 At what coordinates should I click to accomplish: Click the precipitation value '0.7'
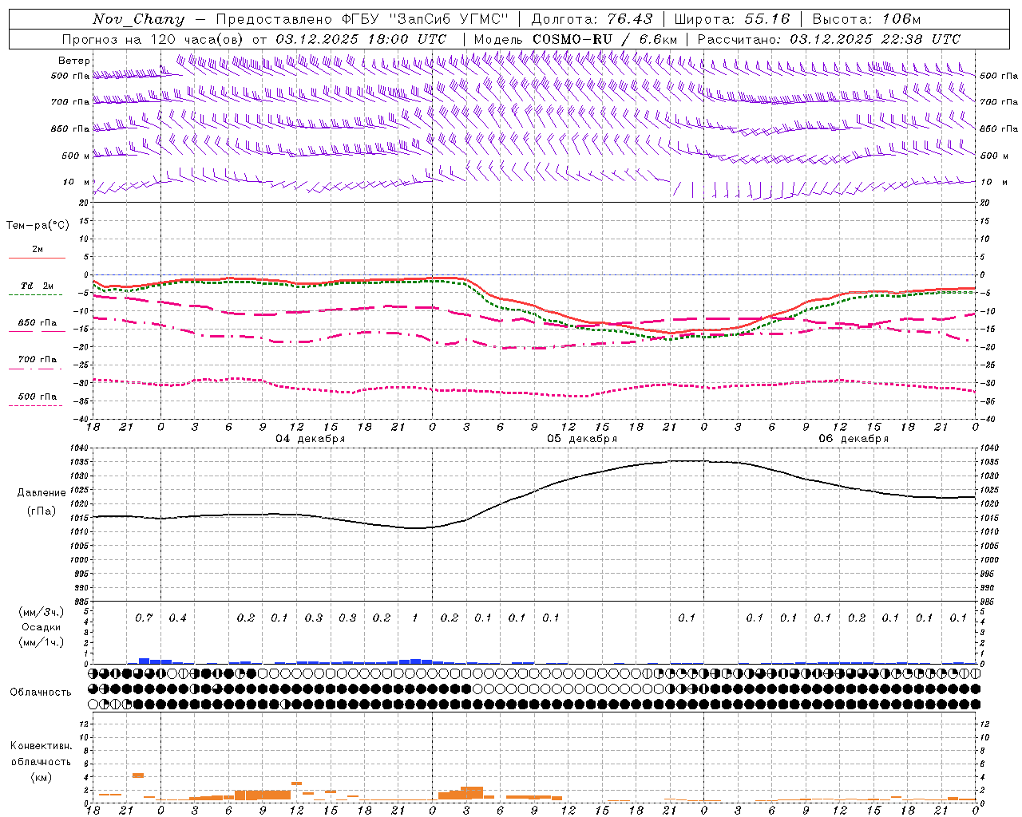(144, 618)
